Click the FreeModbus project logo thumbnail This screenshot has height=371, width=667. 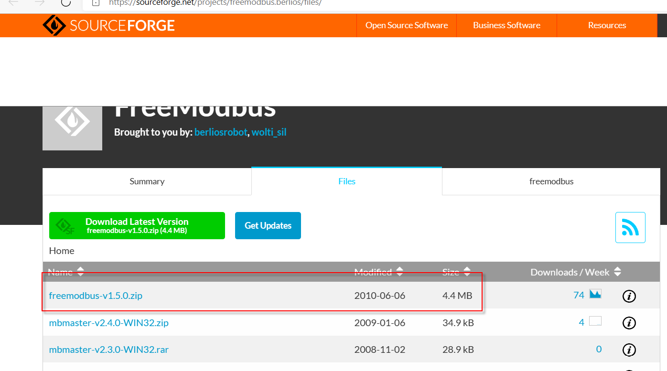pos(72,128)
